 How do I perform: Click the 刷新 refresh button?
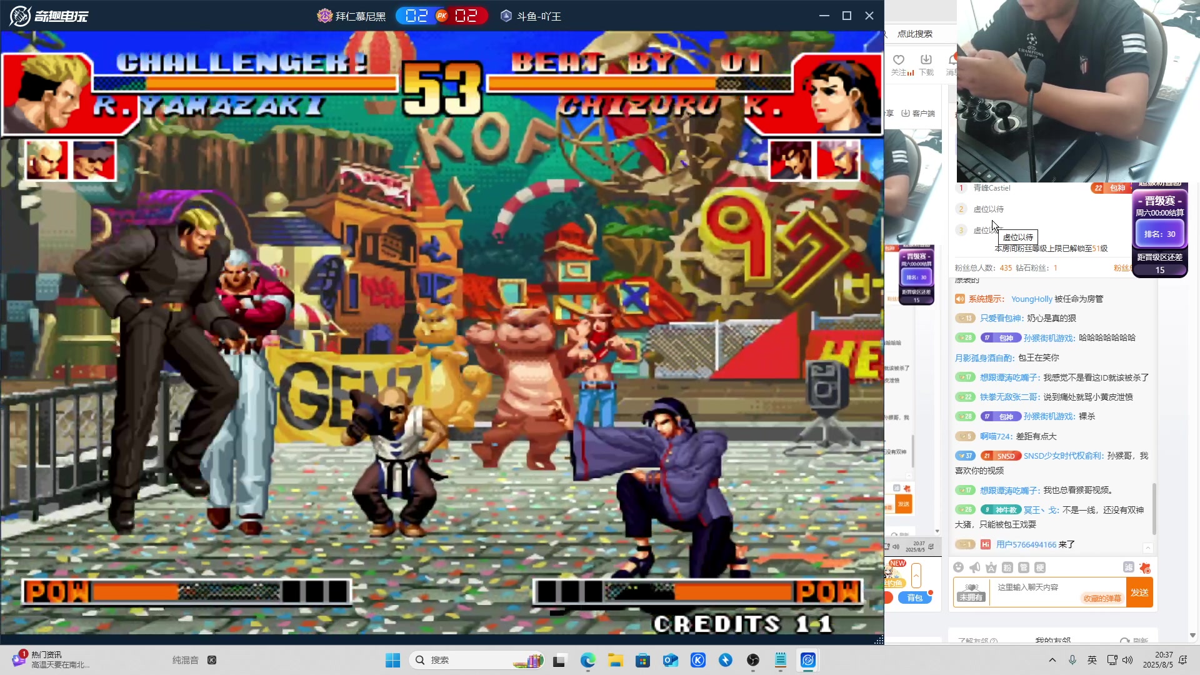(x=1134, y=641)
